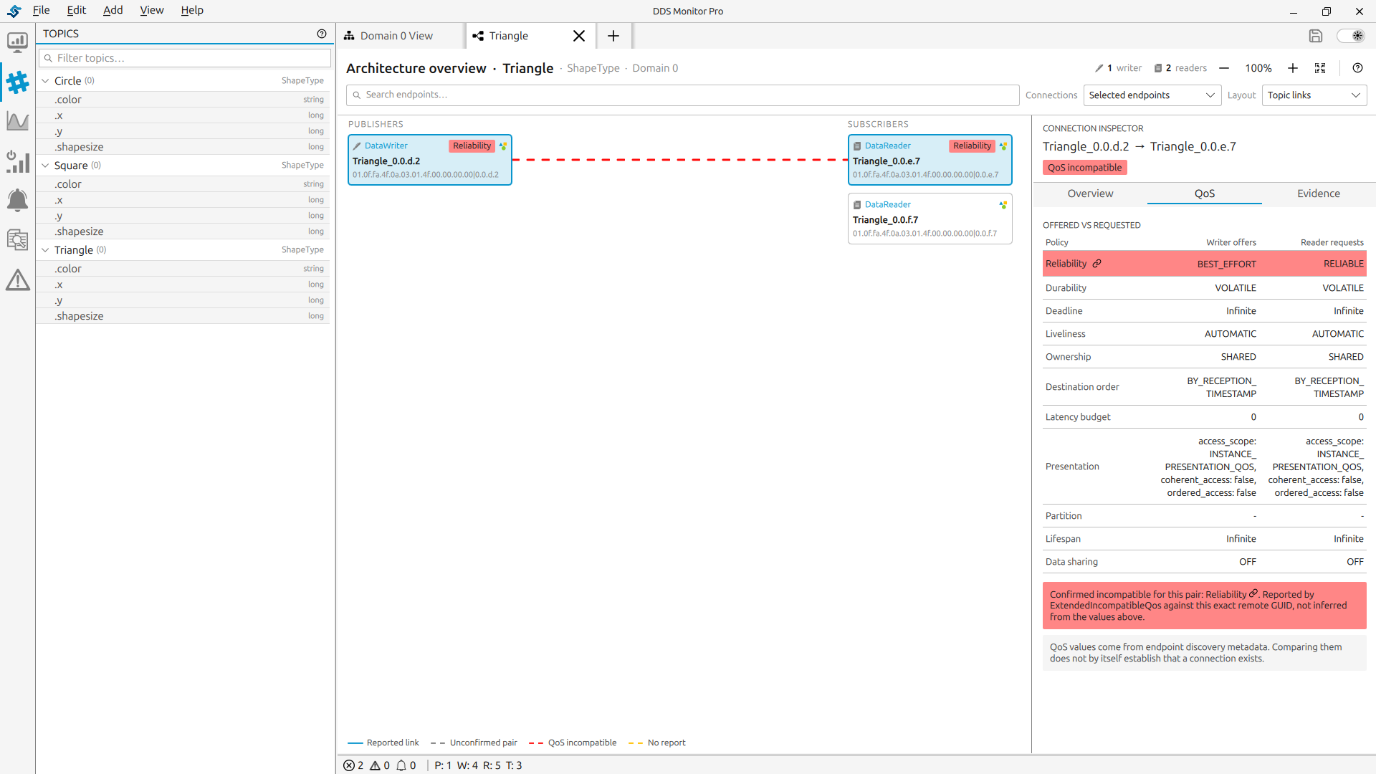This screenshot has height=774, width=1376.
Task: Open the notifications bell sidebar icon
Action: pos(17,200)
